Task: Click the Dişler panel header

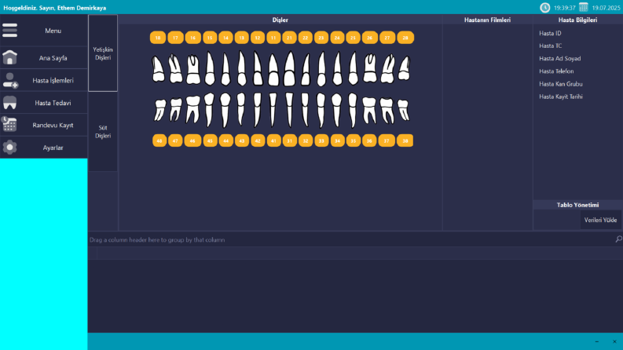Action: pos(280,20)
